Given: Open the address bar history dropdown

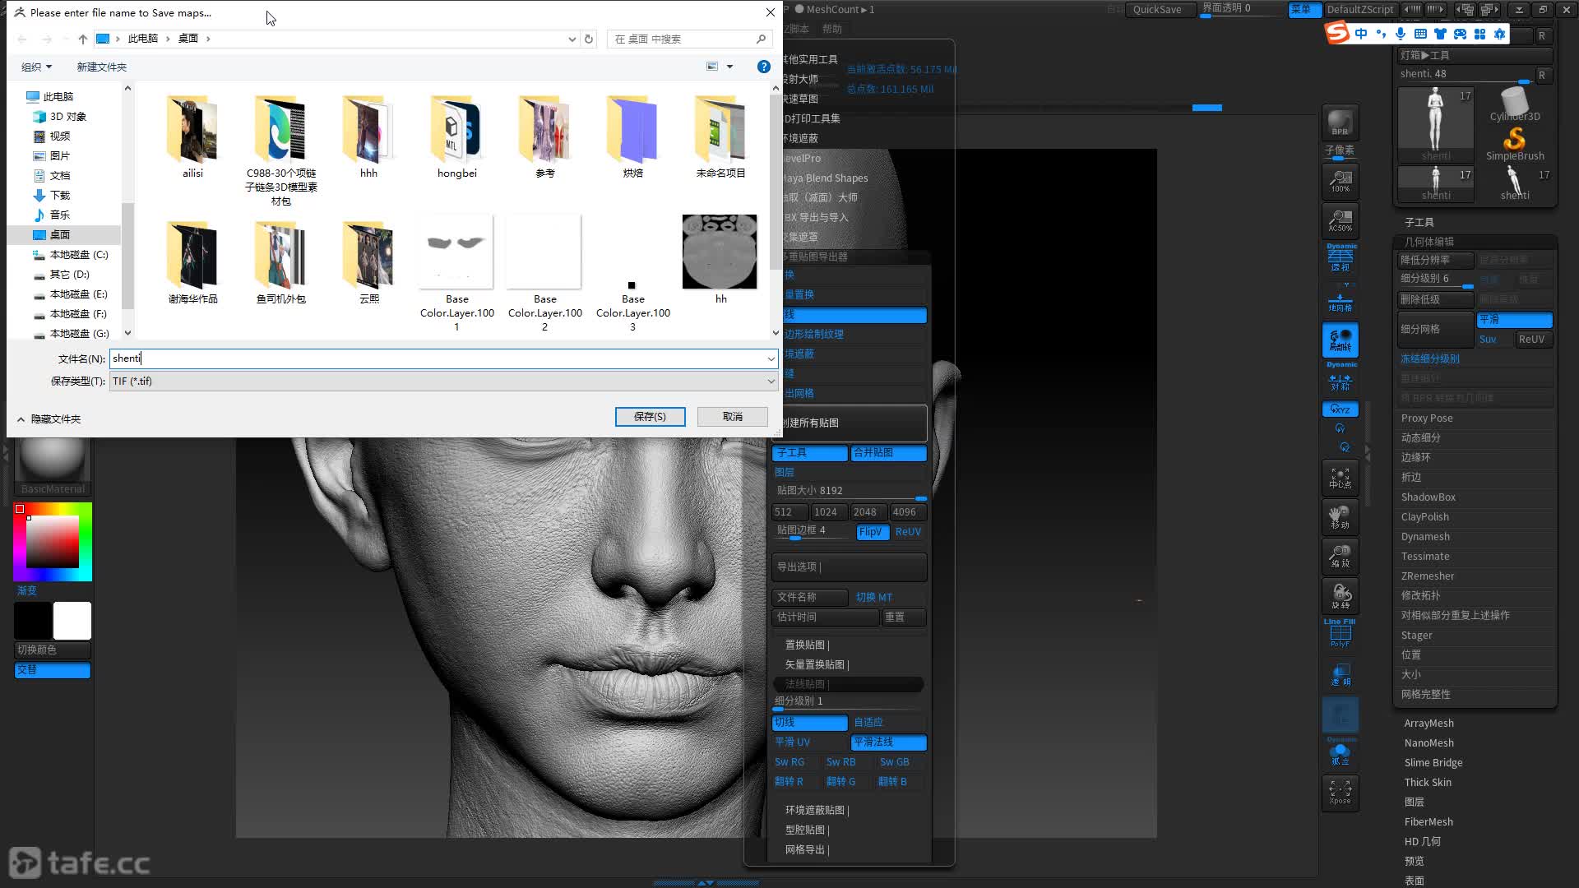Looking at the screenshot, I should point(572,39).
